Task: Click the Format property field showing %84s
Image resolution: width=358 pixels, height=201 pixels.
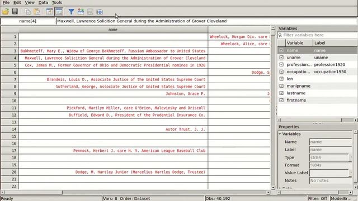Action: (331, 165)
